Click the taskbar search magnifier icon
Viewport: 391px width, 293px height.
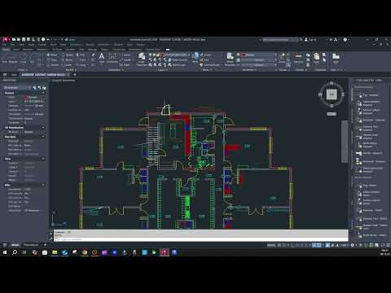point(15,252)
